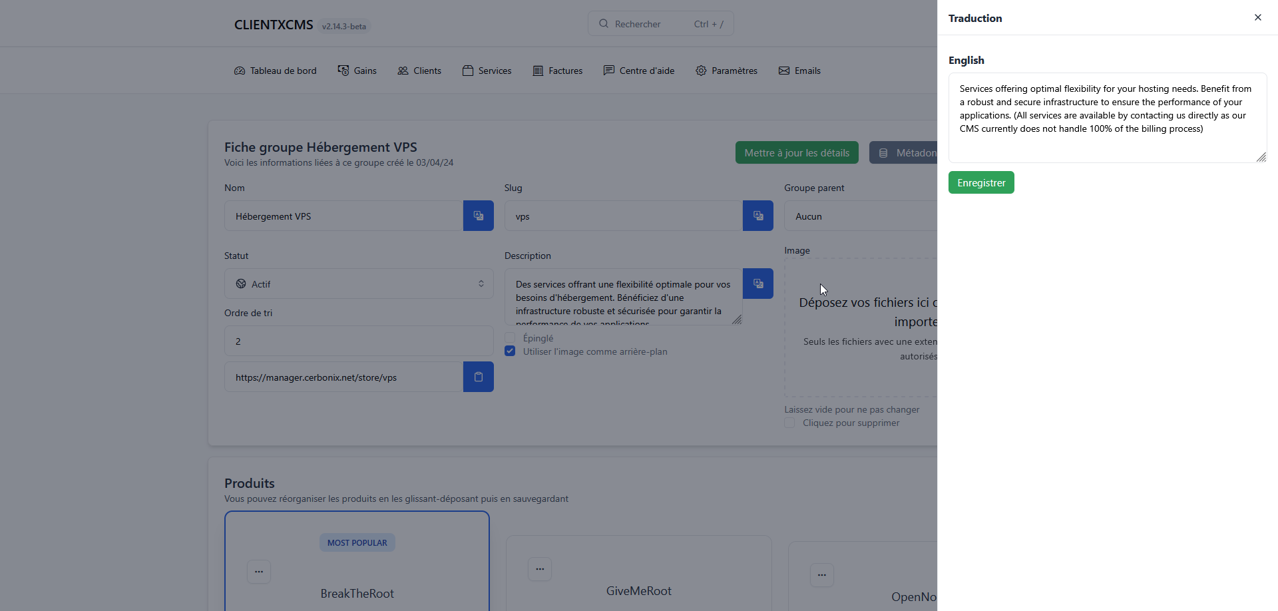This screenshot has width=1278, height=611.
Task: Open Paramètres navigation menu
Action: tap(726, 71)
